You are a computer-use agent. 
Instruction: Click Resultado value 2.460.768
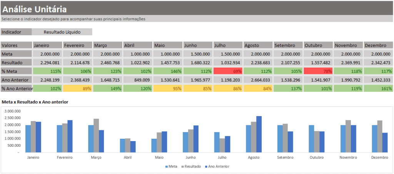(x=108, y=62)
